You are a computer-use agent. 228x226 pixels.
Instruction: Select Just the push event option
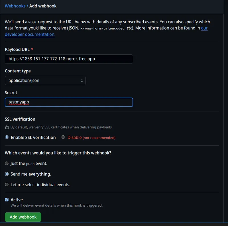tap(7, 163)
